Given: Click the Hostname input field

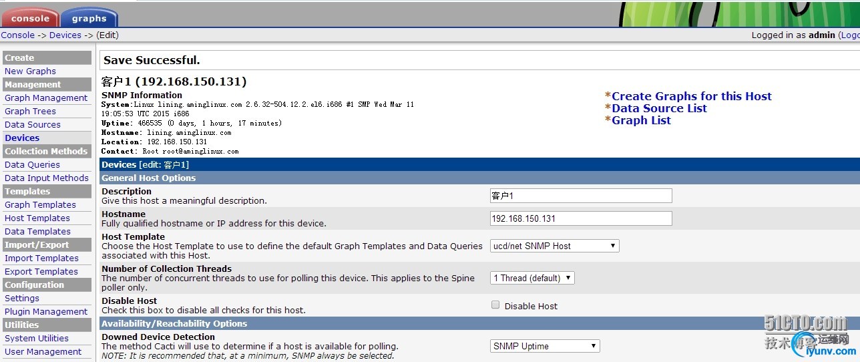Looking at the screenshot, I should pyautogui.click(x=581, y=218).
